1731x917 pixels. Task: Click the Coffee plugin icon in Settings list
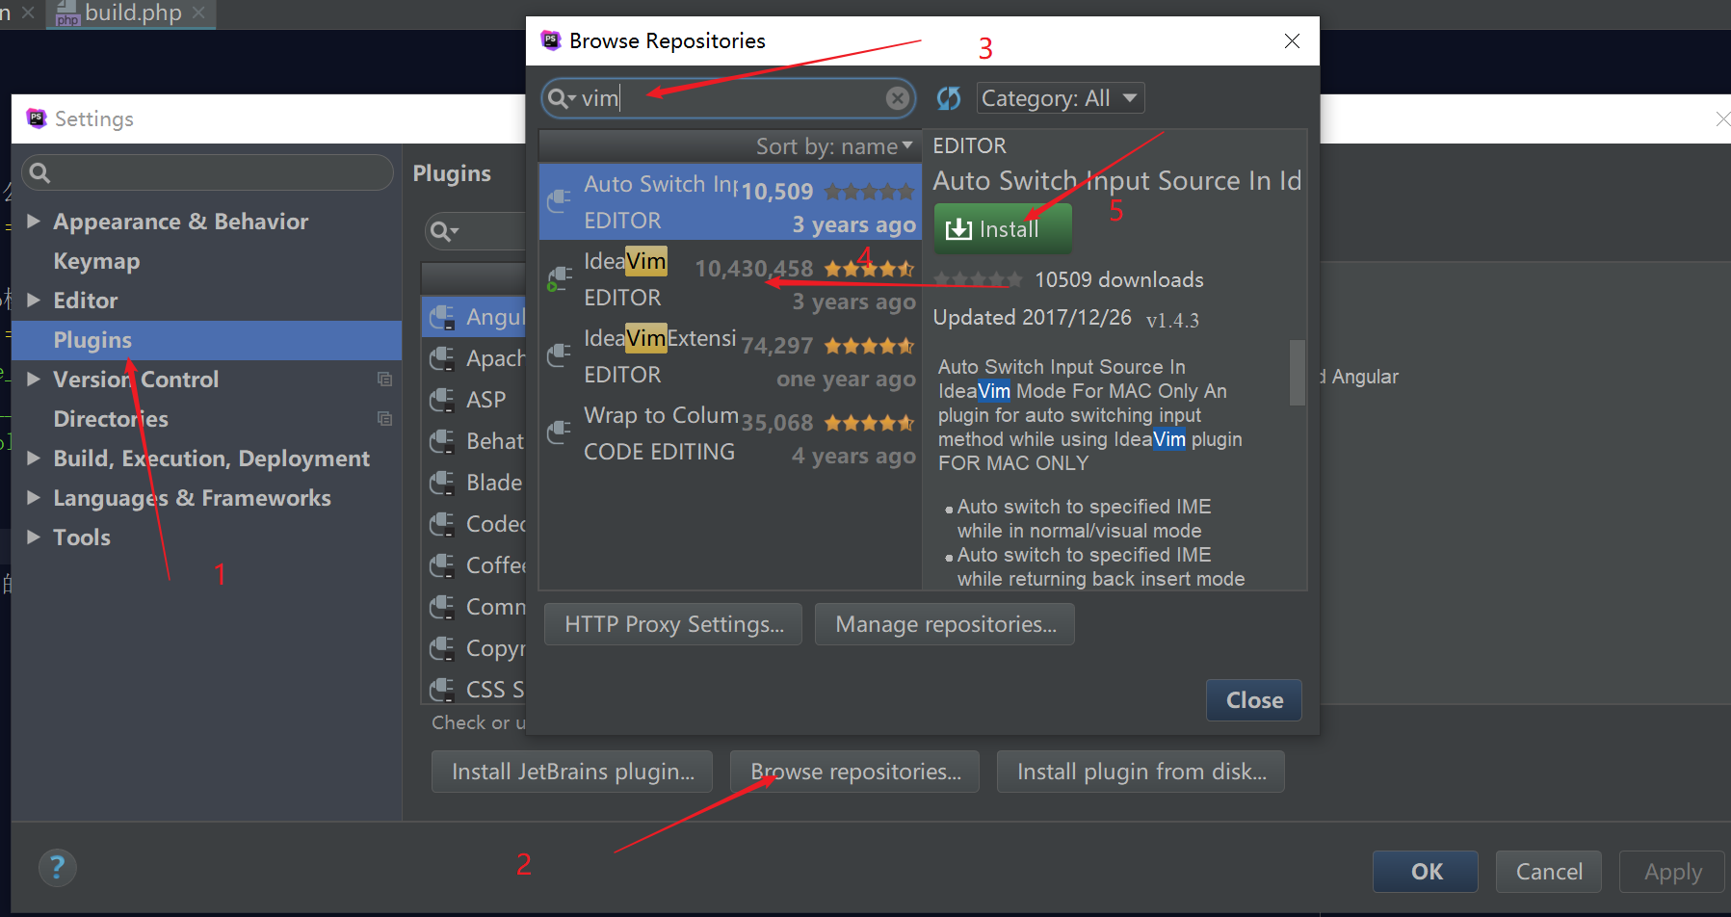pos(442,565)
